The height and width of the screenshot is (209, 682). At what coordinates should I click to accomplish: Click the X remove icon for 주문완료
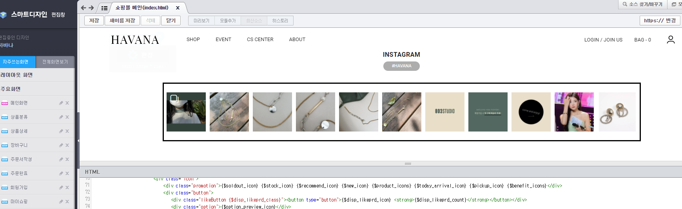[x=67, y=173]
